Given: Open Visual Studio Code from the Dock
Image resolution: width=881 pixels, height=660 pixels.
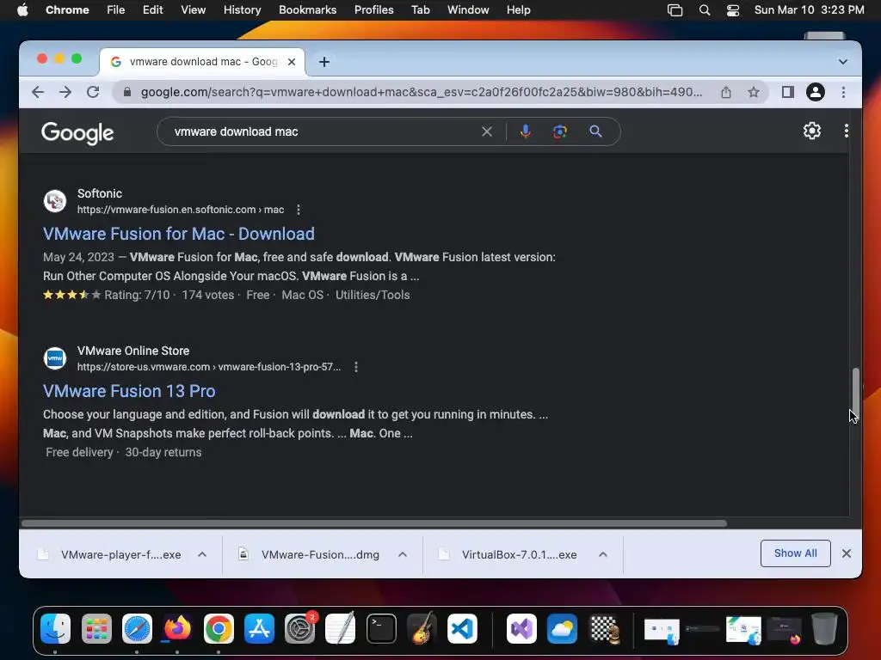Looking at the screenshot, I should 462,628.
